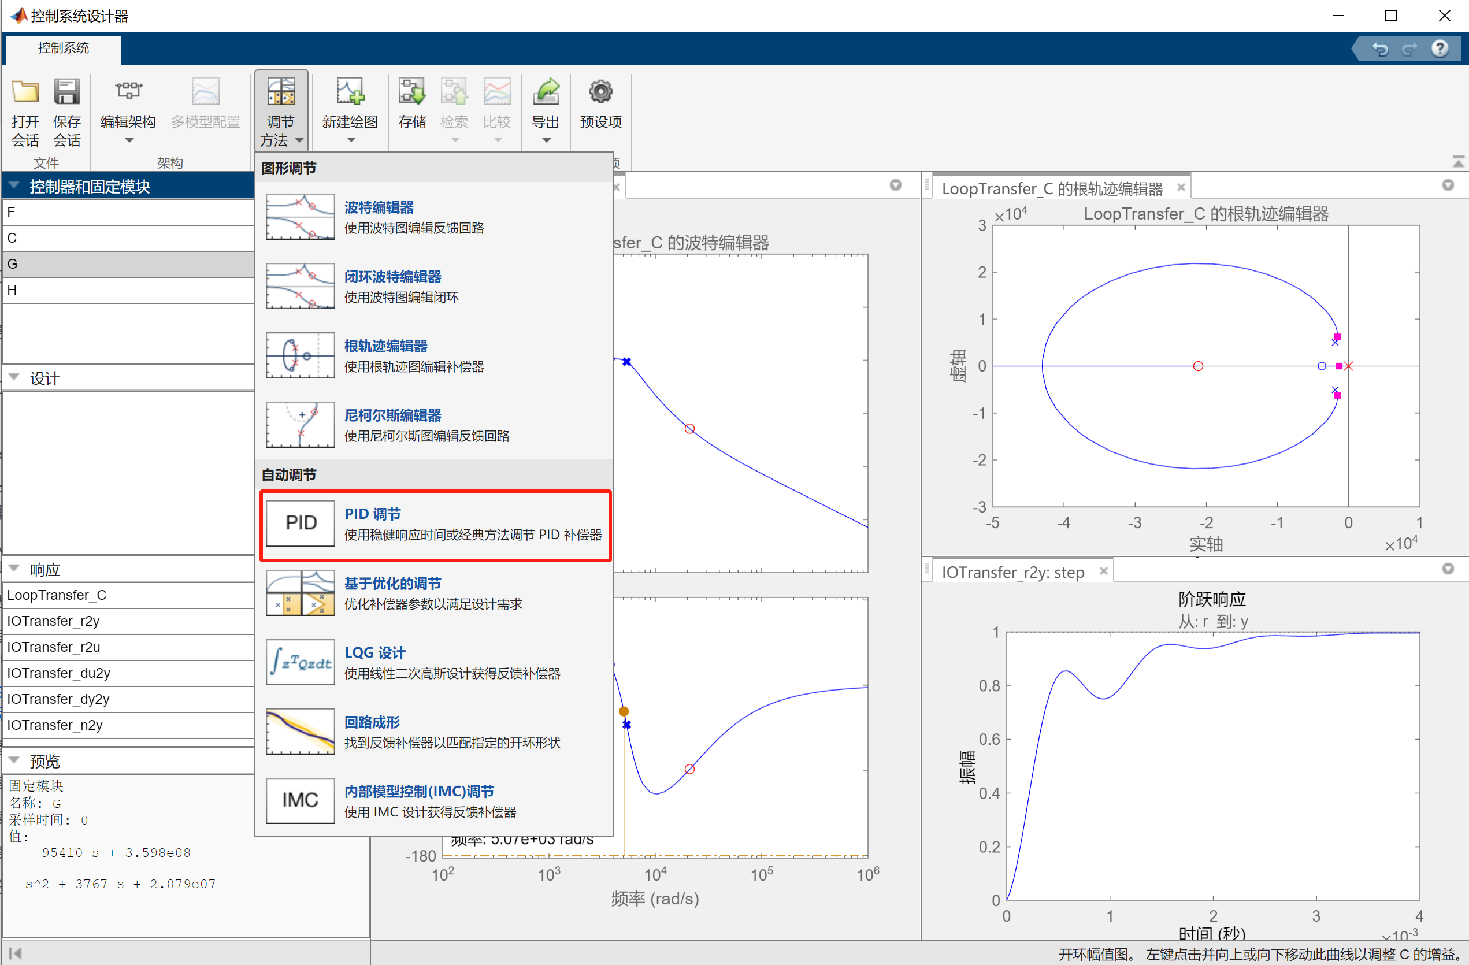
Task: Click the 保存会话 floppy disk icon
Action: (66, 92)
